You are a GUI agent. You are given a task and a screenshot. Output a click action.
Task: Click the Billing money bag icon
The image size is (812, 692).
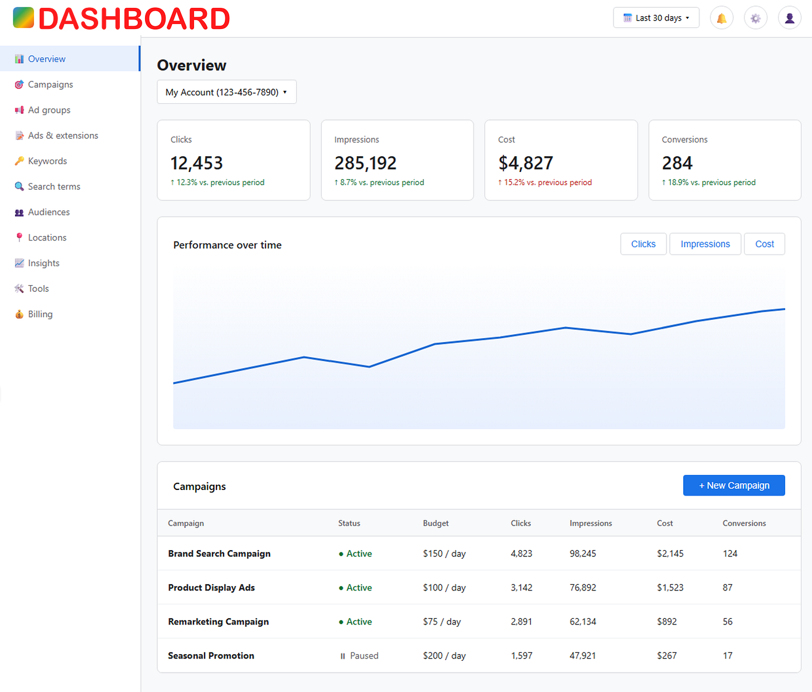coord(20,314)
